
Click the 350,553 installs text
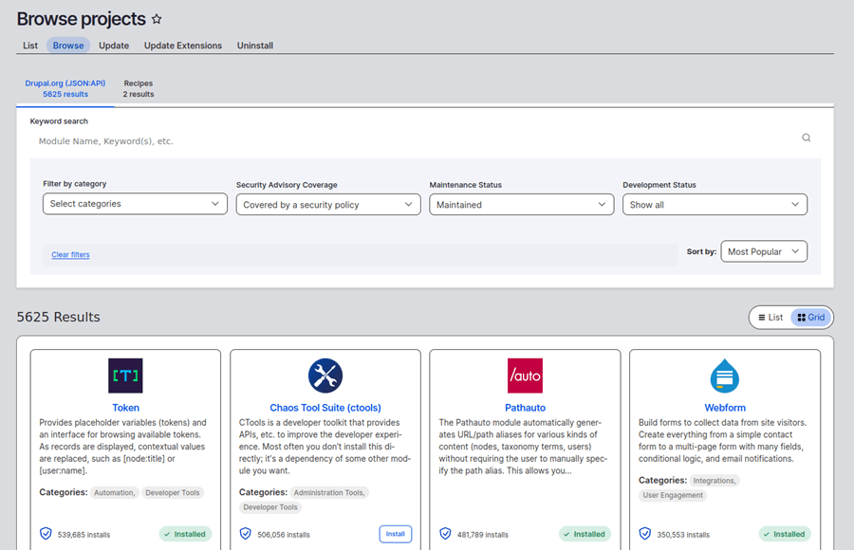point(683,535)
